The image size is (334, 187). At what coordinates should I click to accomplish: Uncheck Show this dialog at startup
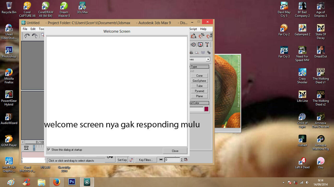tap(49, 150)
